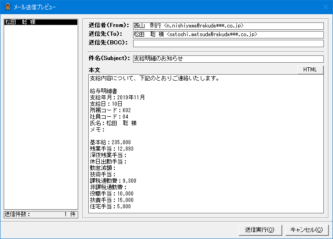Click the app icon in title bar
This screenshot has height=239, width=333.
pyautogui.click(x=8, y=7)
